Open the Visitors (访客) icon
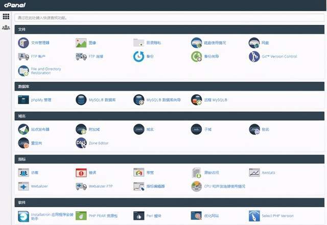 pos(24,173)
